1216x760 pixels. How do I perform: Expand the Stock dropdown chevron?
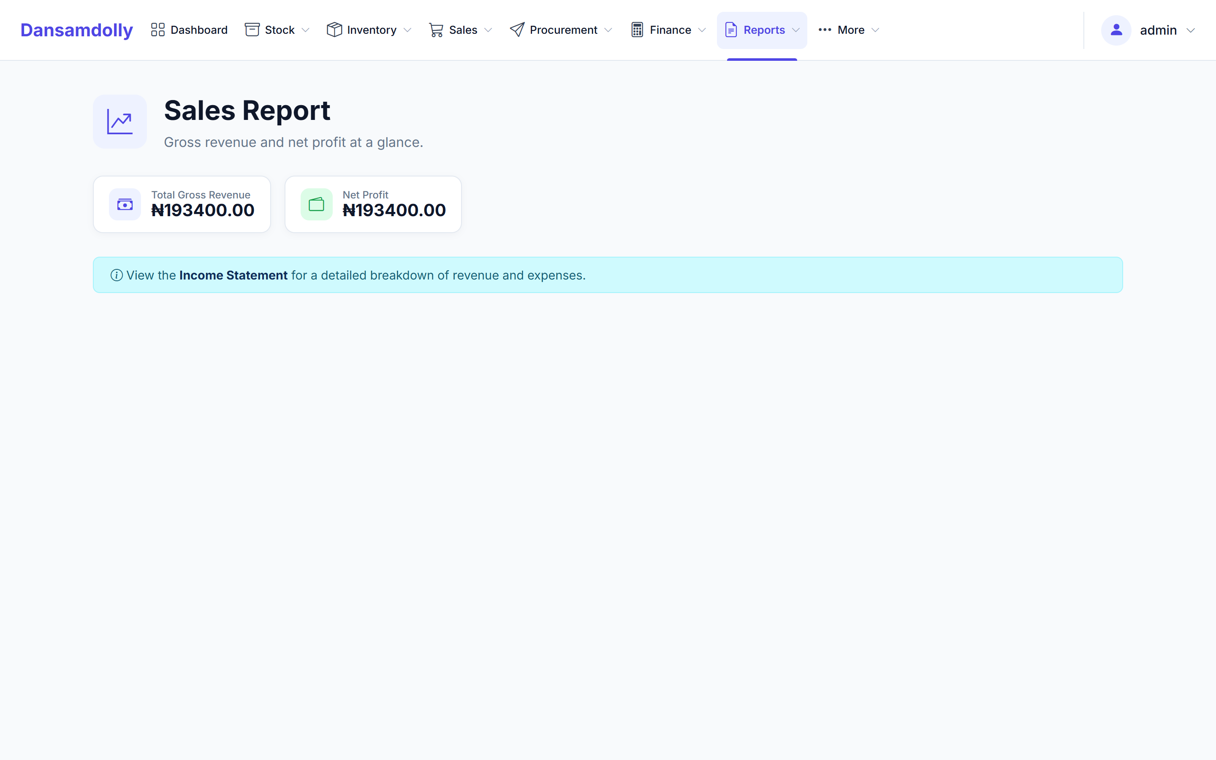point(306,30)
